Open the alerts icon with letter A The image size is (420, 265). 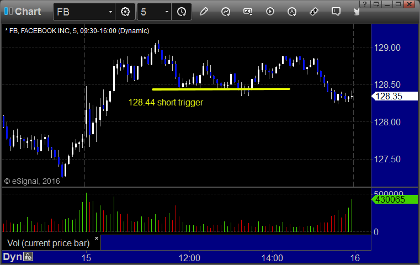292,12
